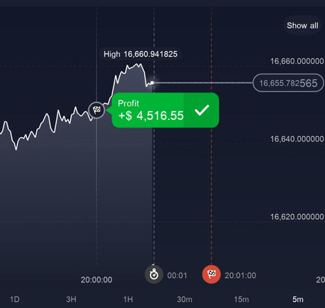Click the stopwatch timer icon

pos(154,275)
